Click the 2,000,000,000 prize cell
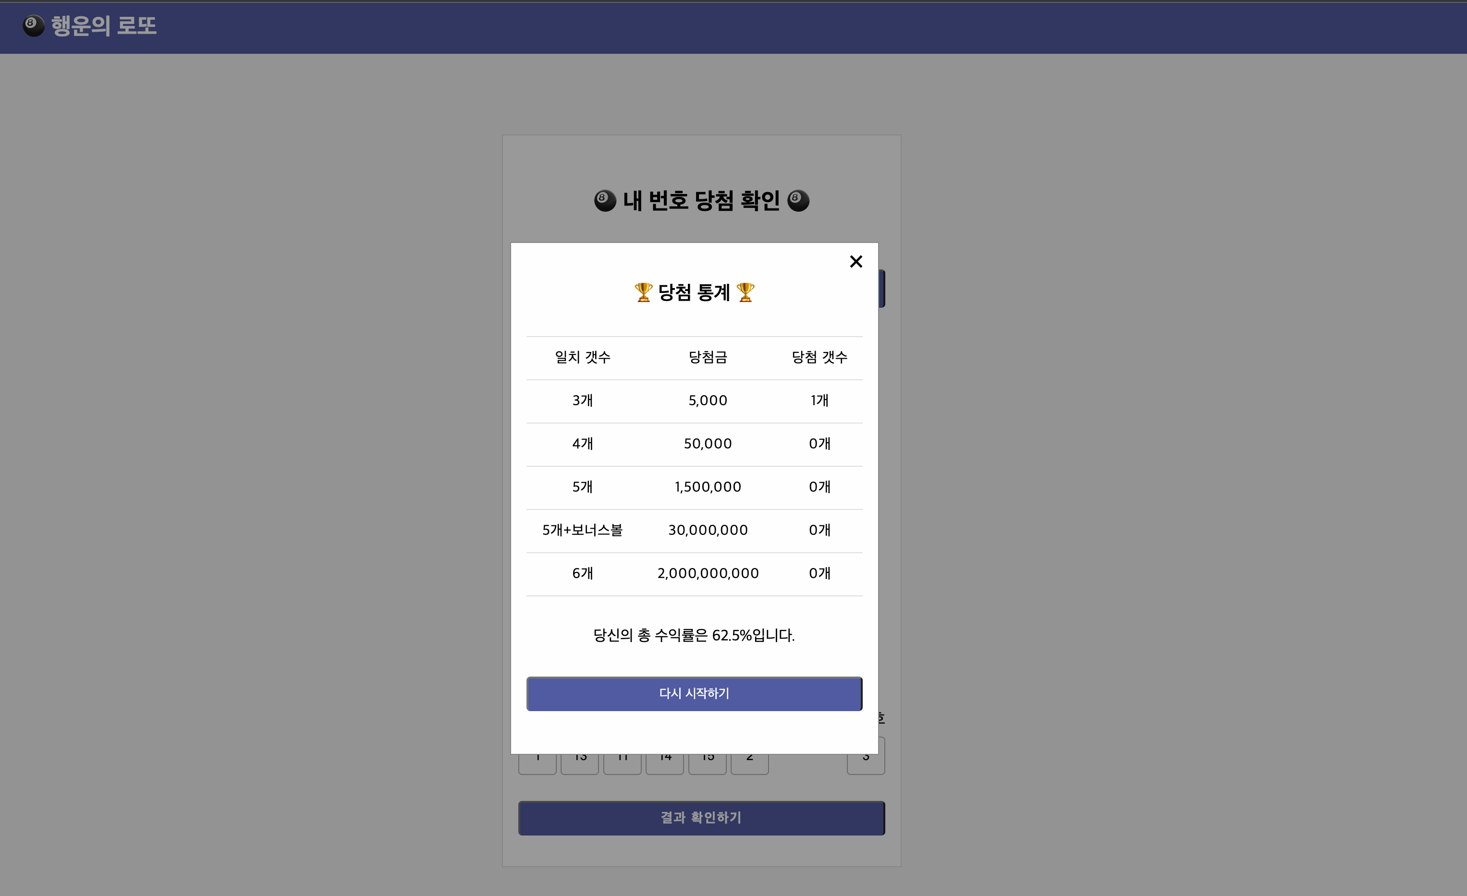The width and height of the screenshot is (1467, 896). (x=708, y=573)
